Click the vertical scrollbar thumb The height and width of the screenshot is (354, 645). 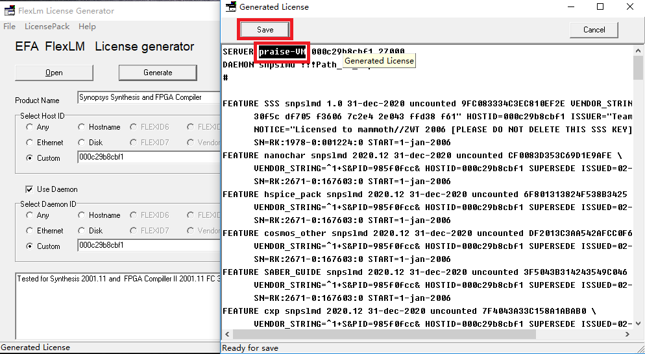[638, 68]
